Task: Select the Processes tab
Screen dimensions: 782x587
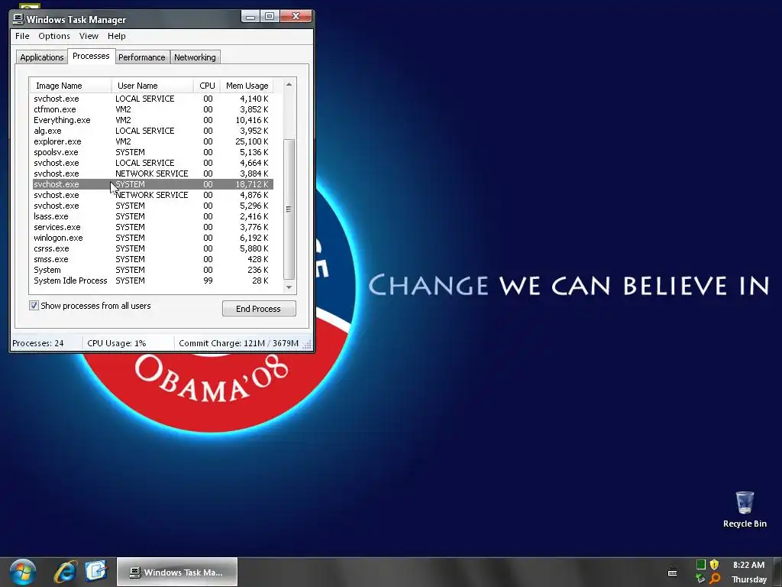Action: [91, 56]
